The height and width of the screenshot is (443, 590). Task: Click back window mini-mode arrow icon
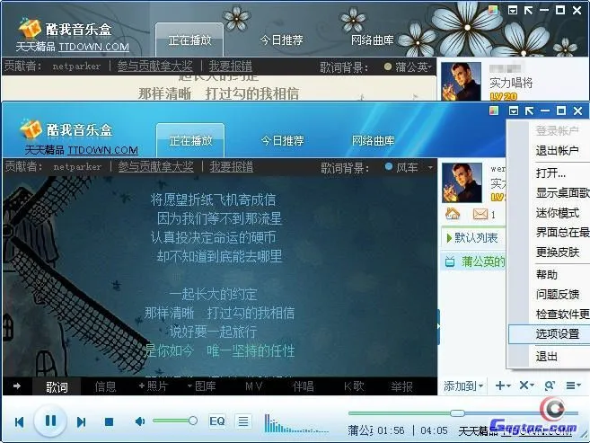point(528,10)
